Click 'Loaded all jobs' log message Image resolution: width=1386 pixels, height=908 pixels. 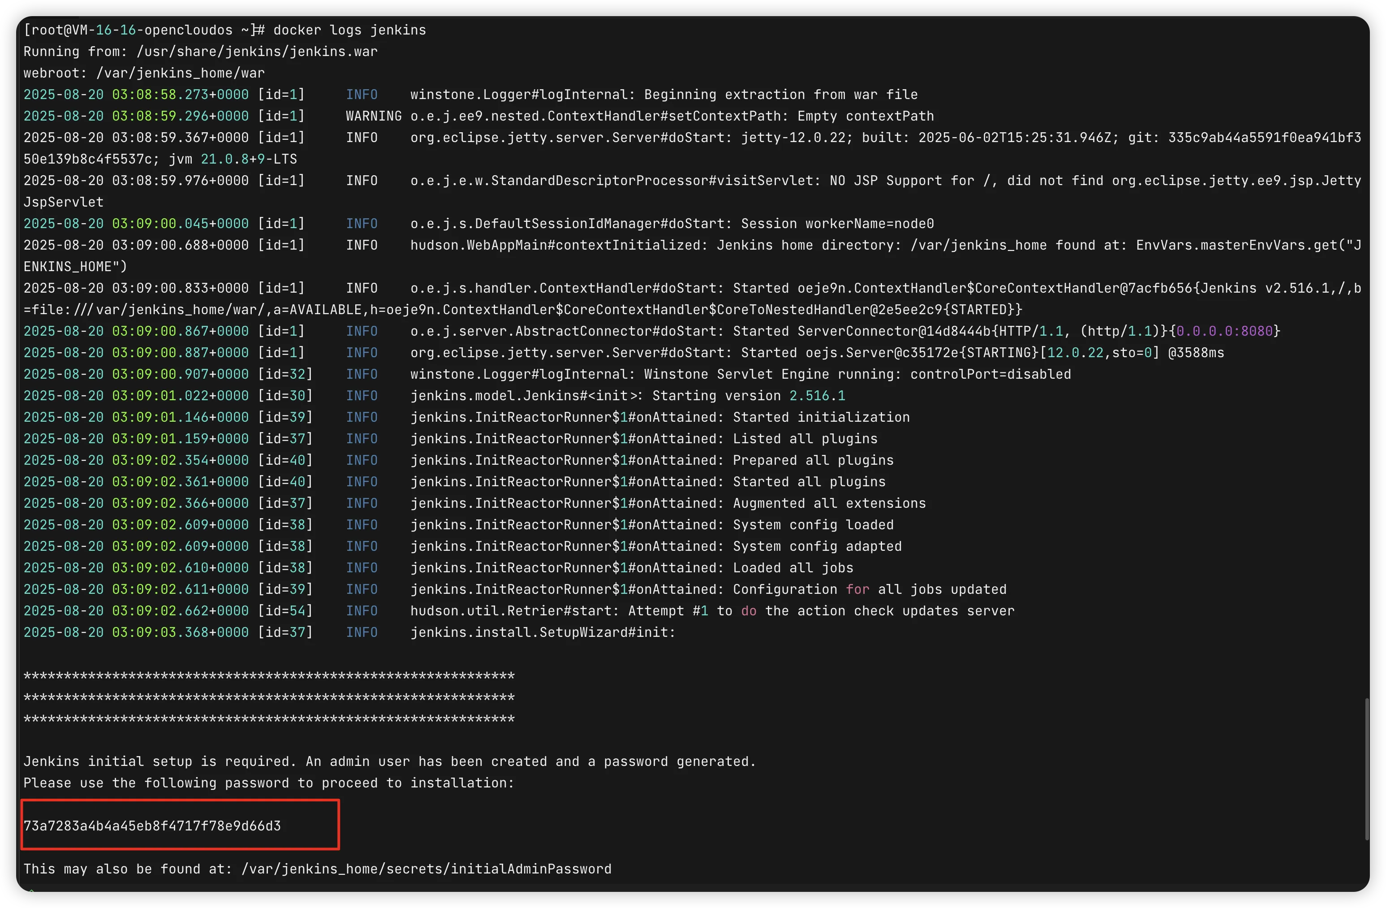[792, 568]
